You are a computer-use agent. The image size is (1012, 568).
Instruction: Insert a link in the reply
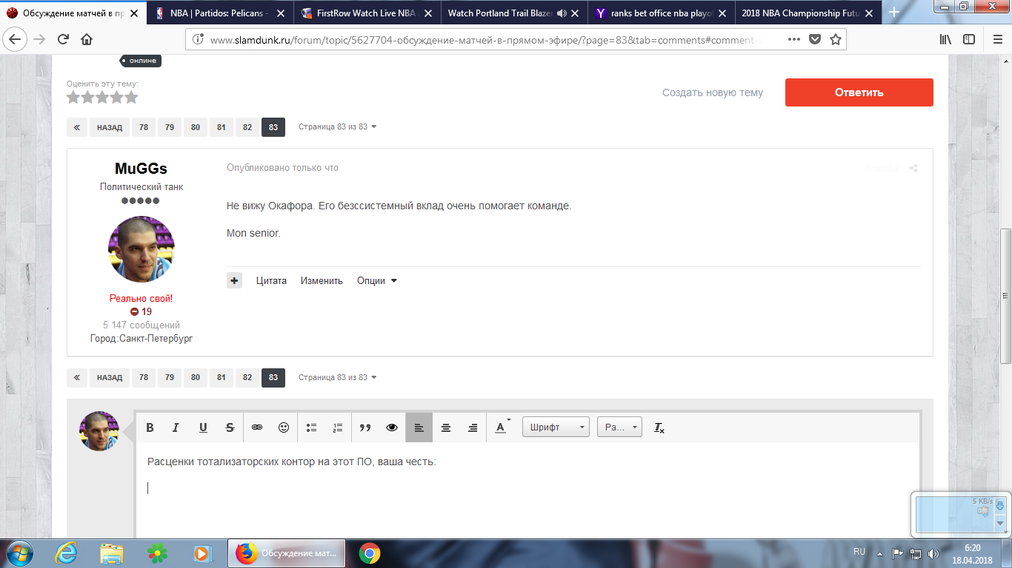click(257, 427)
